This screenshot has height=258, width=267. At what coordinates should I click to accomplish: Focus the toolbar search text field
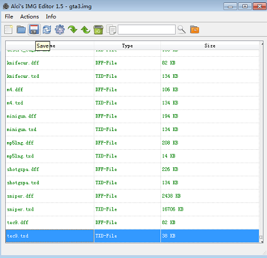(x=146, y=30)
